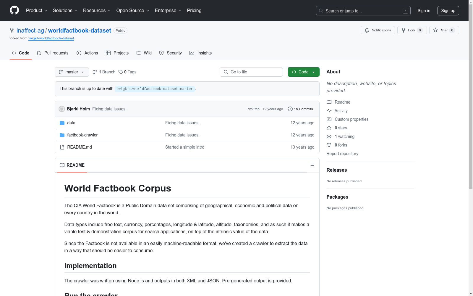
Task: Open commit hash dfb1fee
Action: pyautogui.click(x=254, y=109)
